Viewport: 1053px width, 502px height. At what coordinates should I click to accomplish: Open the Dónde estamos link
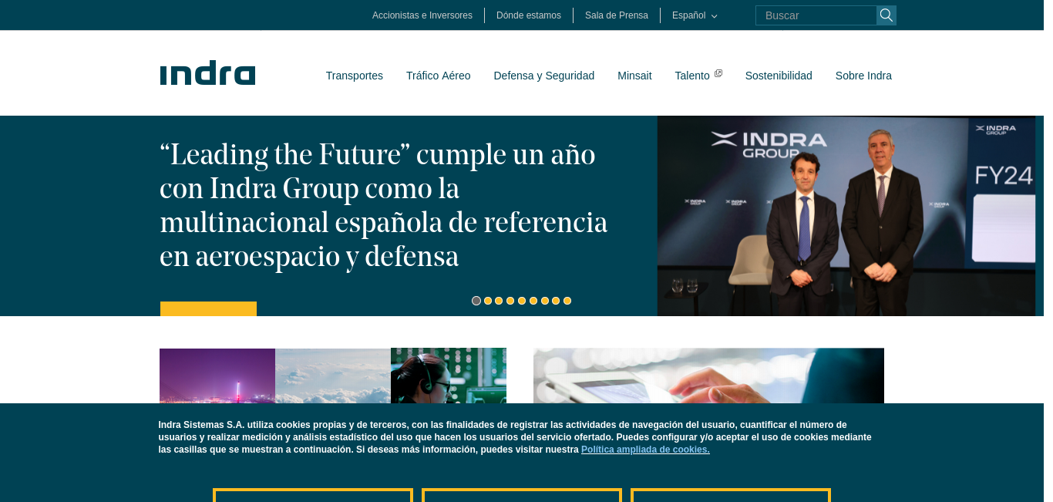pos(529,15)
